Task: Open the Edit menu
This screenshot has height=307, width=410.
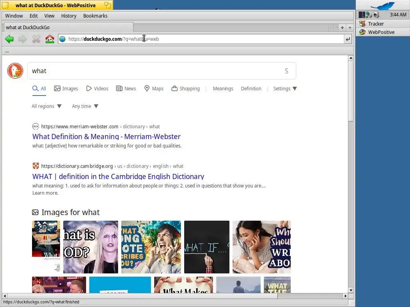Action: 34,16
